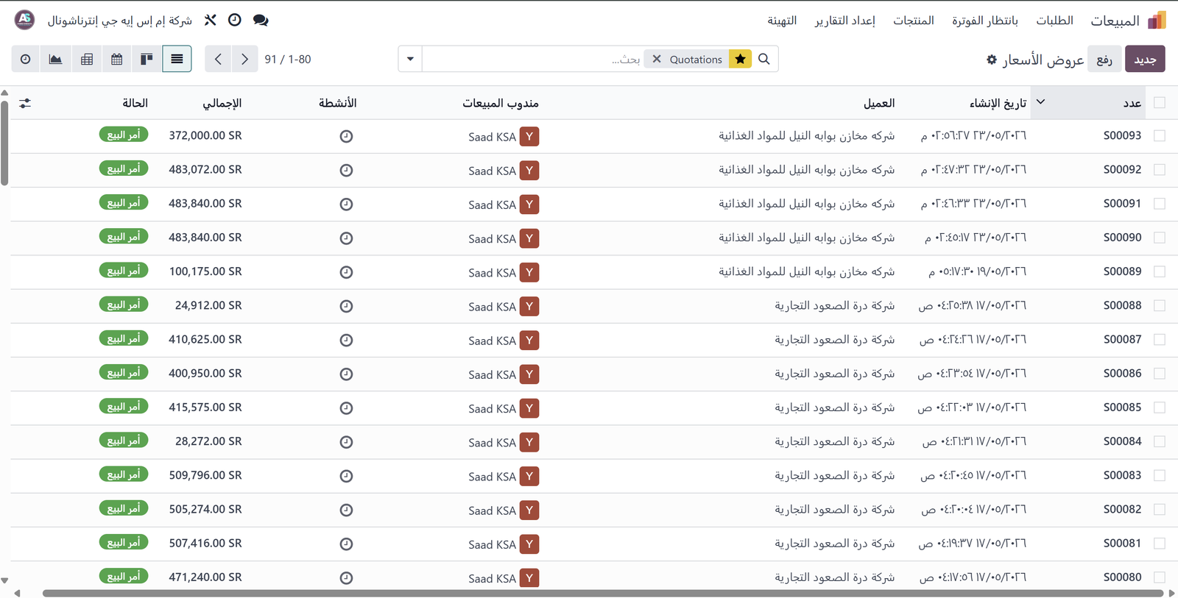Open activity clock for S00086
The height and width of the screenshot is (598, 1178).
tap(346, 374)
